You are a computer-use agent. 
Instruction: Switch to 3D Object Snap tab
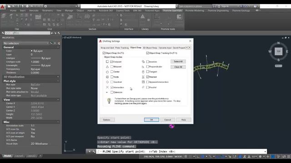coord(150,48)
